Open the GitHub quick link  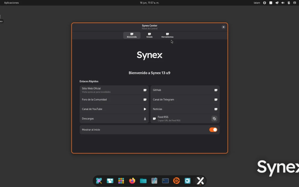(x=185, y=90)
